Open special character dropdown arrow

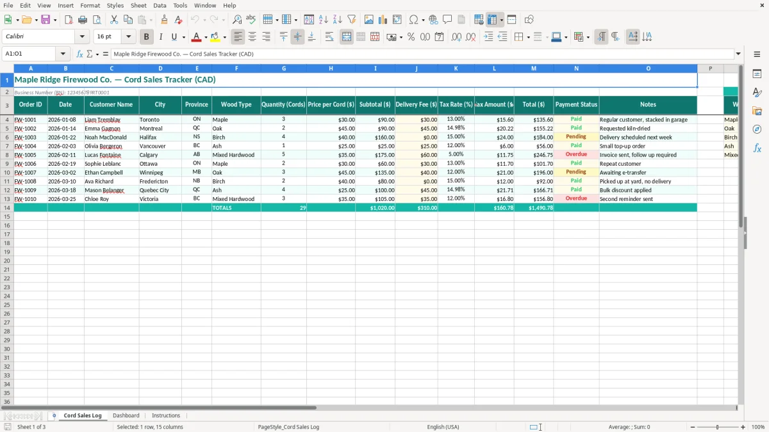(423, 20)
